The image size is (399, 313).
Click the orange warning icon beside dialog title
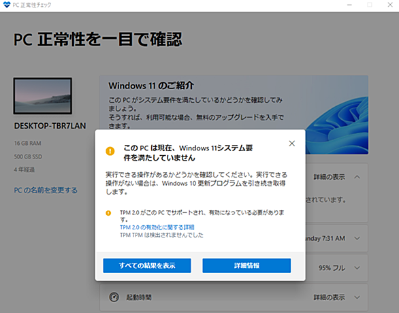point(110,151)
